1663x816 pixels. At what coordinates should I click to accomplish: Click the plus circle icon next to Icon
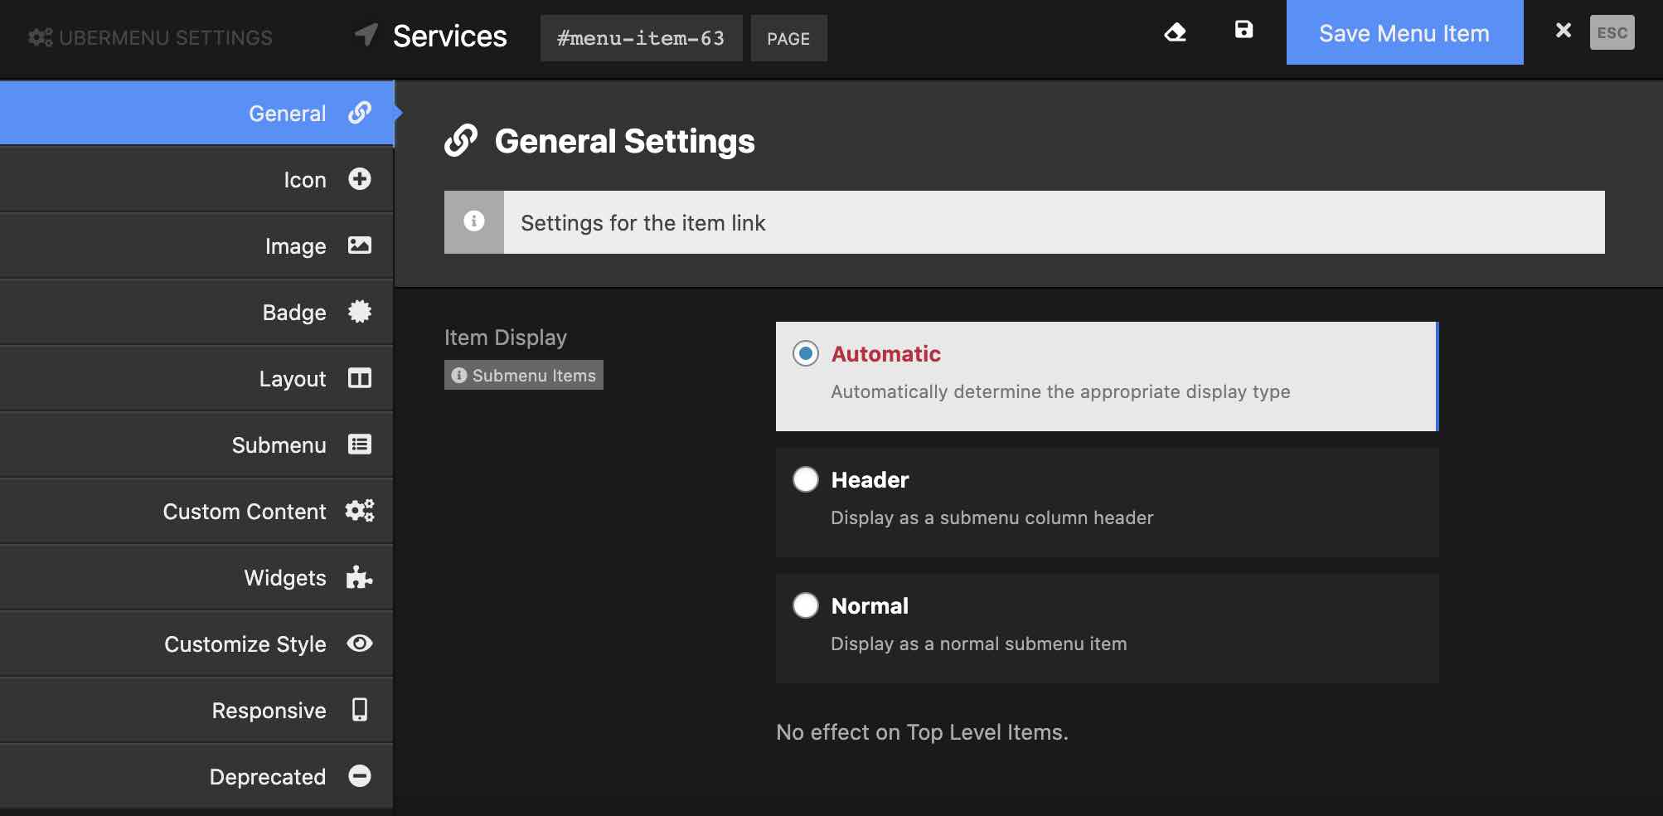(359, 179)
